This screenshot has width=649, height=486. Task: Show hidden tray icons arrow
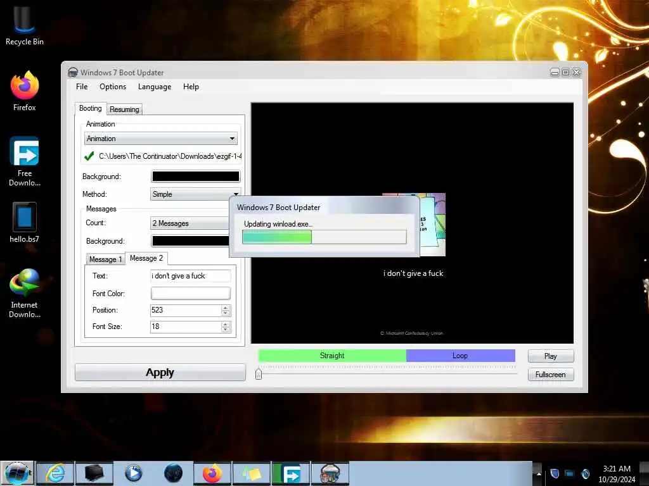pyautogui.click(x=539, y=473)
